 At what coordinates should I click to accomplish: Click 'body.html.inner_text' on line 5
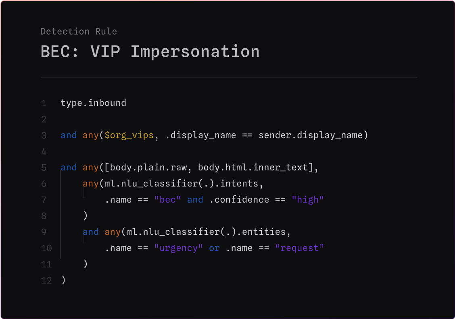[253, 168]
